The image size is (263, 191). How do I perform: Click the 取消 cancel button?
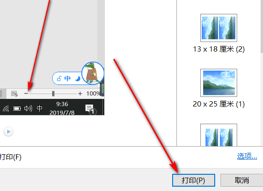coord(241,180)
